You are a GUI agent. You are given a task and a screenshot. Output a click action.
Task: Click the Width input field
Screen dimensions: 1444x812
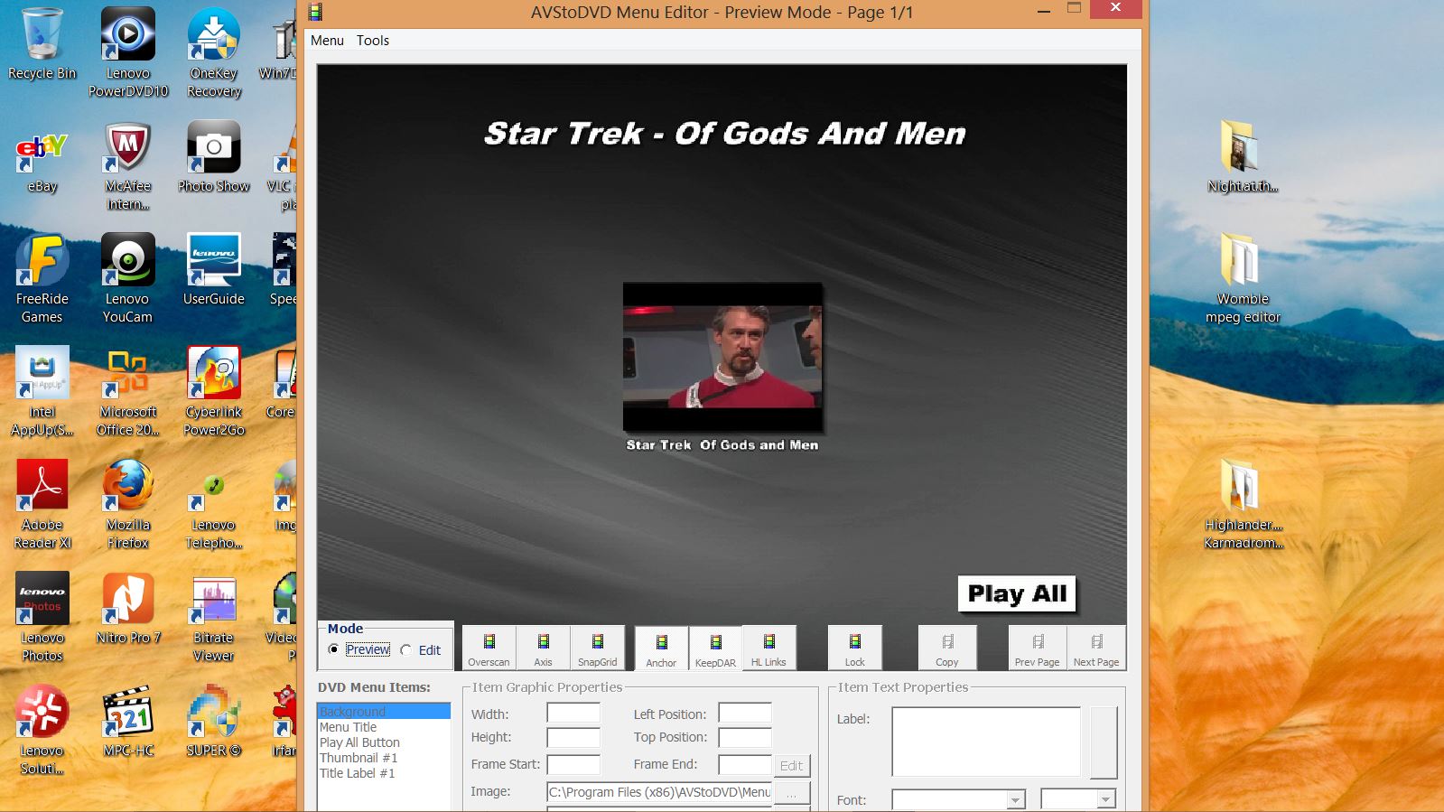tap(573, 714)
